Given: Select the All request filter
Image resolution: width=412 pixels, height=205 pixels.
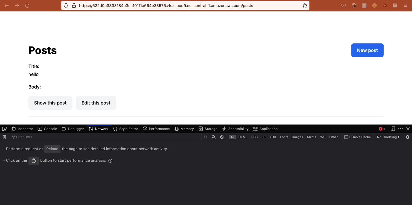Looking at the screenshot, I should click(232, 137).
